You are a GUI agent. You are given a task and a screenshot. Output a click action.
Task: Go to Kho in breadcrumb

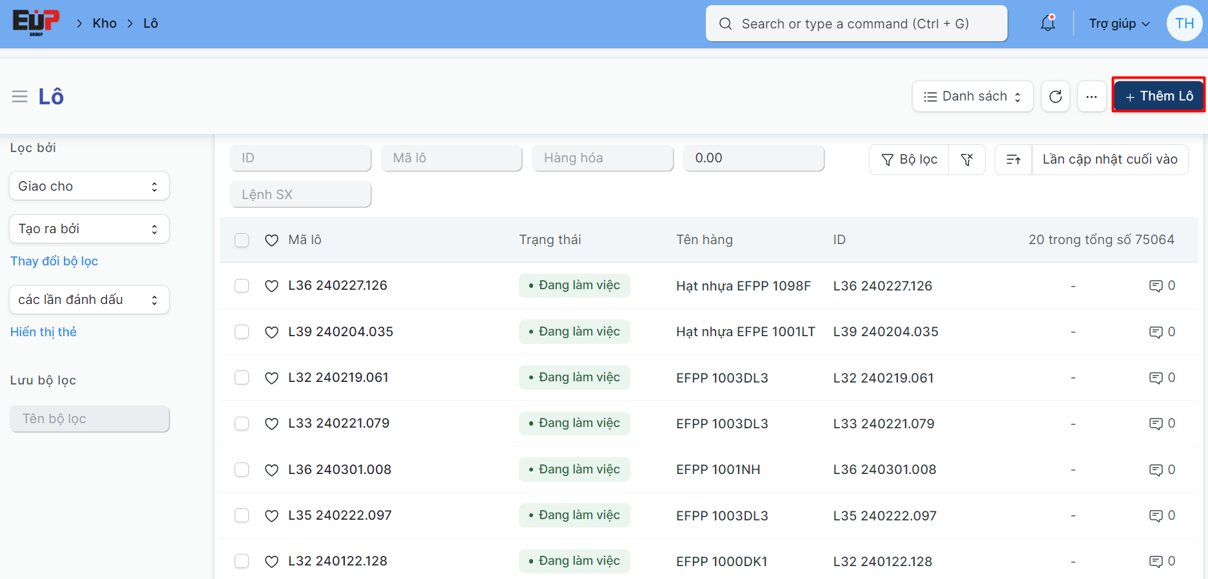(x=104, y=24)
